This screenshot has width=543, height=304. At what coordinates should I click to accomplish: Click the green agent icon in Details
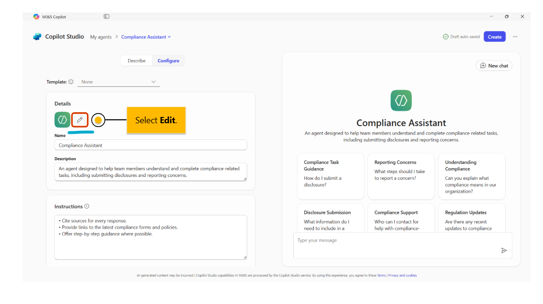coord(62,120)
